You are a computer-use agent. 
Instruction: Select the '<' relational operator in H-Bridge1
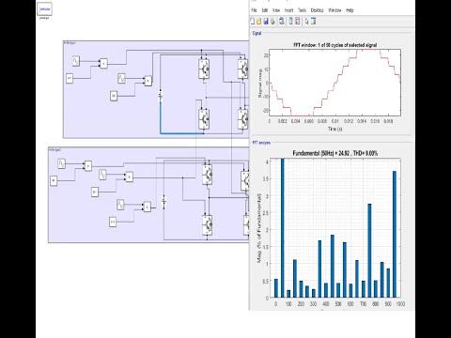coord(103,64)
